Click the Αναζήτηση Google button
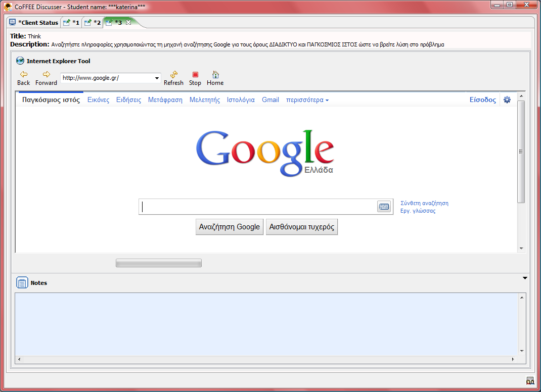This screenshot has width=541, height=392. click(x=230, y=227)
